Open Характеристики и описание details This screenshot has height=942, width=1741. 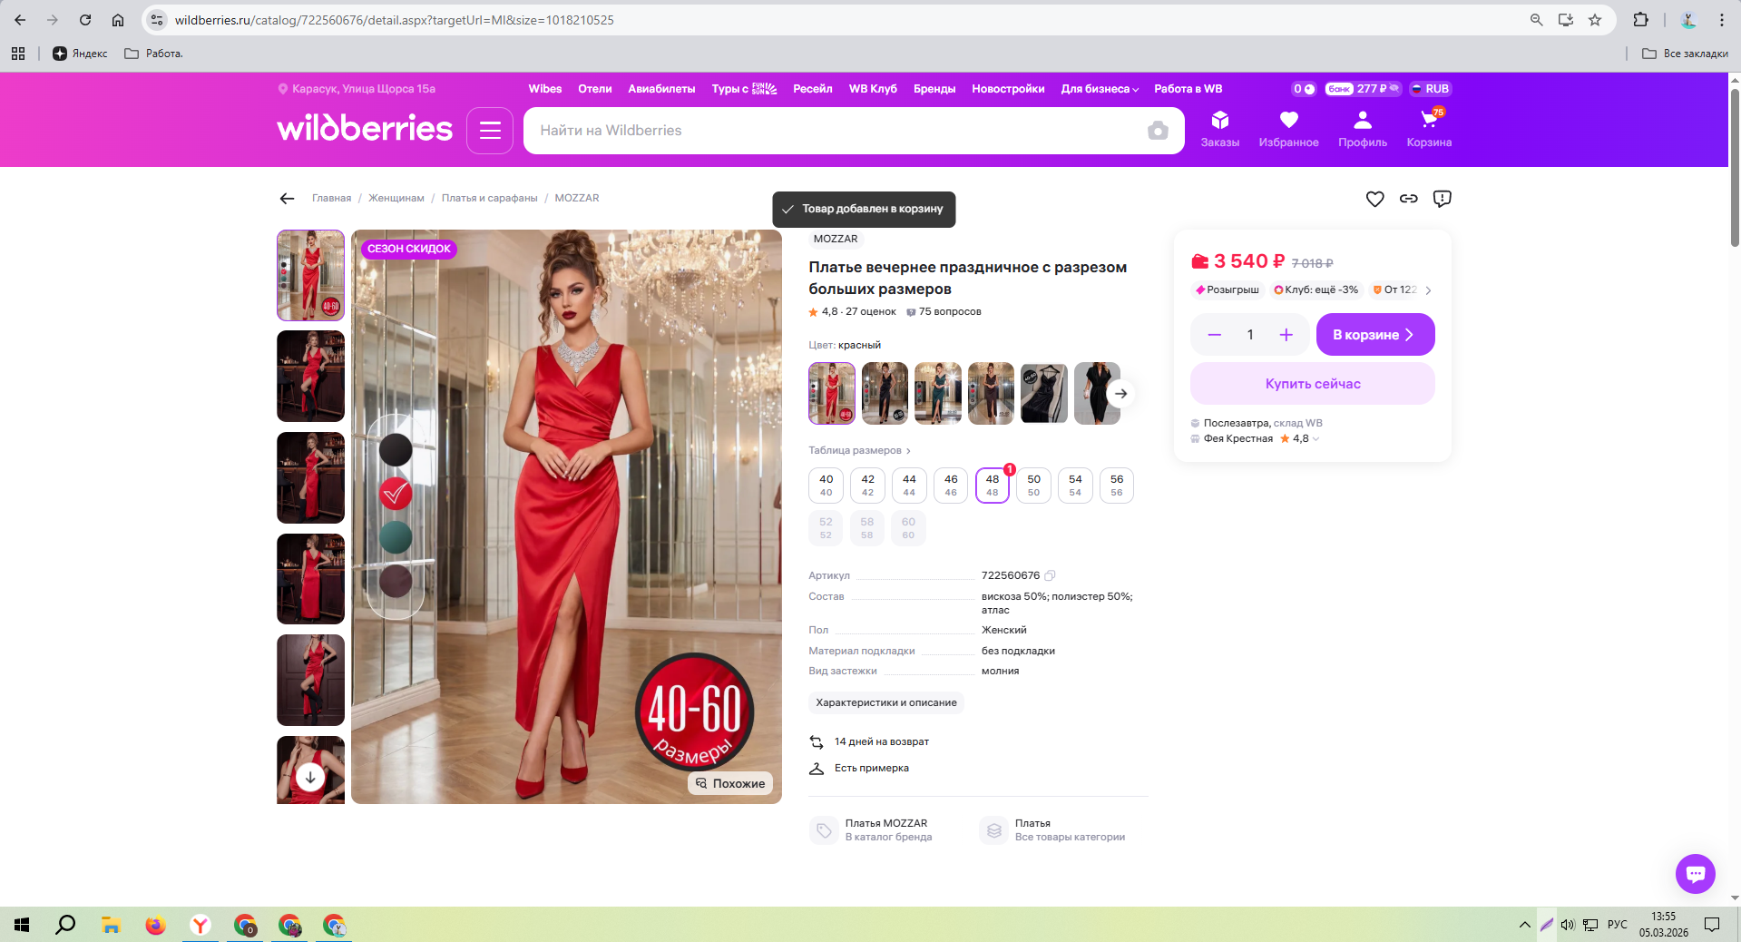[885, 702]
